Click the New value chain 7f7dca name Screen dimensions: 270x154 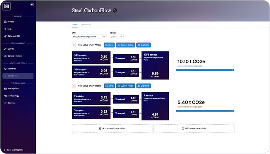click(89, 45)
